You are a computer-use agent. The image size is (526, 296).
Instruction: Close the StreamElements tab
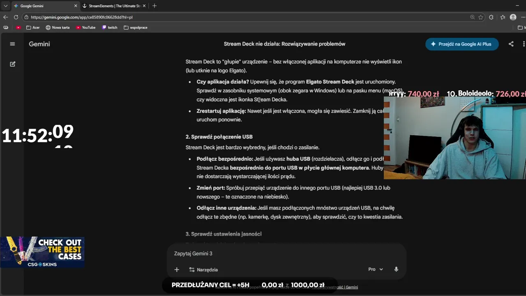[x=145, y=6]
